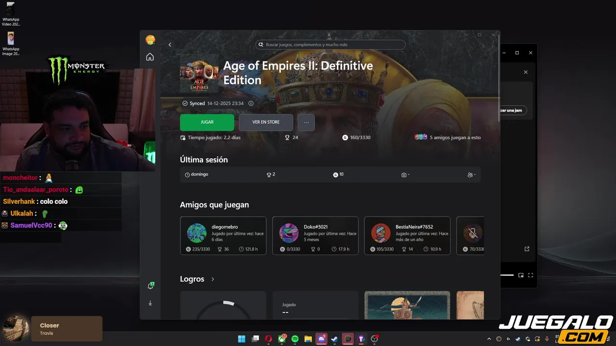The height and width of the screenshot is (346, 616).
Task: Go to Home in Xbox sidebar
Action: click(x=150, y=57)
